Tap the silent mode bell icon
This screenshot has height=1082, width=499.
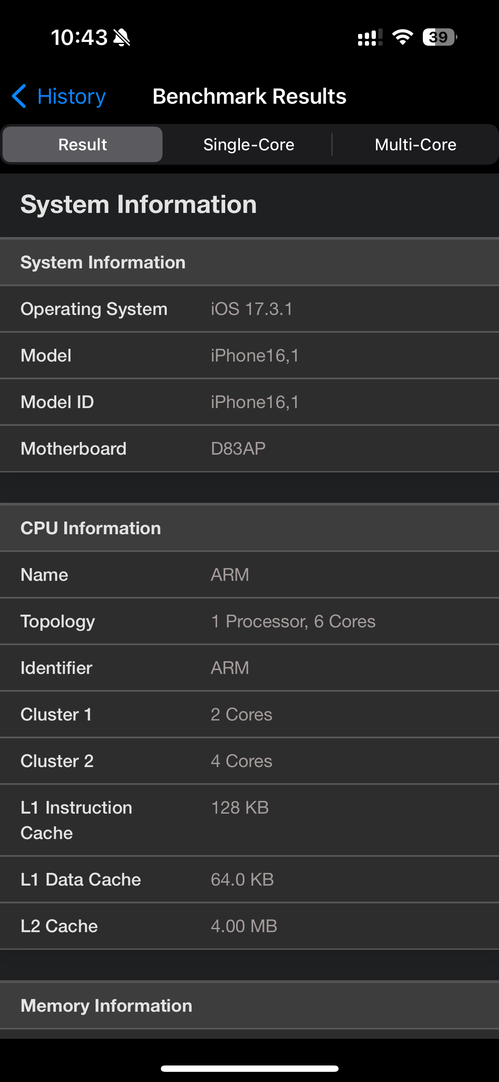[122, 38]
